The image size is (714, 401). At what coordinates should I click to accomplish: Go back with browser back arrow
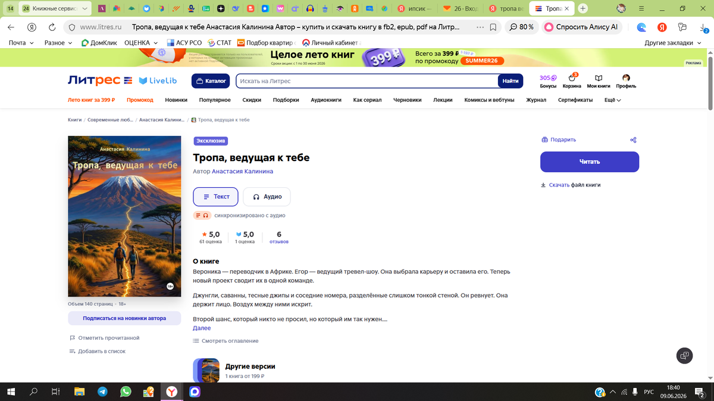[11, 27]
